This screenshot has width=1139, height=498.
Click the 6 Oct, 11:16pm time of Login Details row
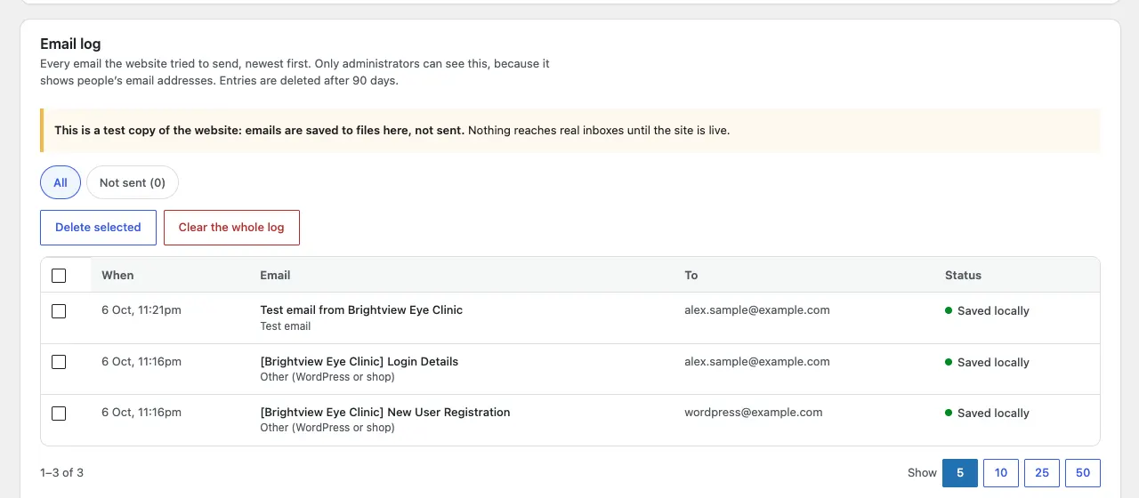click(141, 362)
